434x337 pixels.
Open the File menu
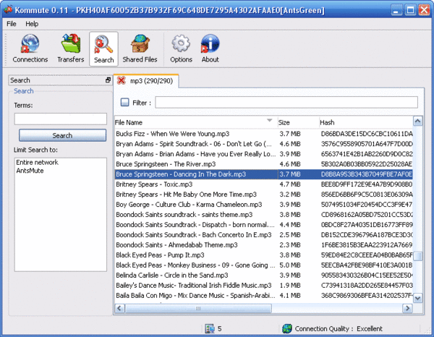pyautogui.click(x=12, y=24)
